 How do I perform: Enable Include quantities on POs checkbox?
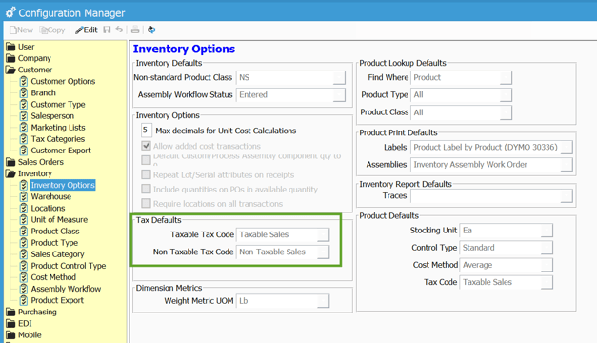tap(146, 189)
